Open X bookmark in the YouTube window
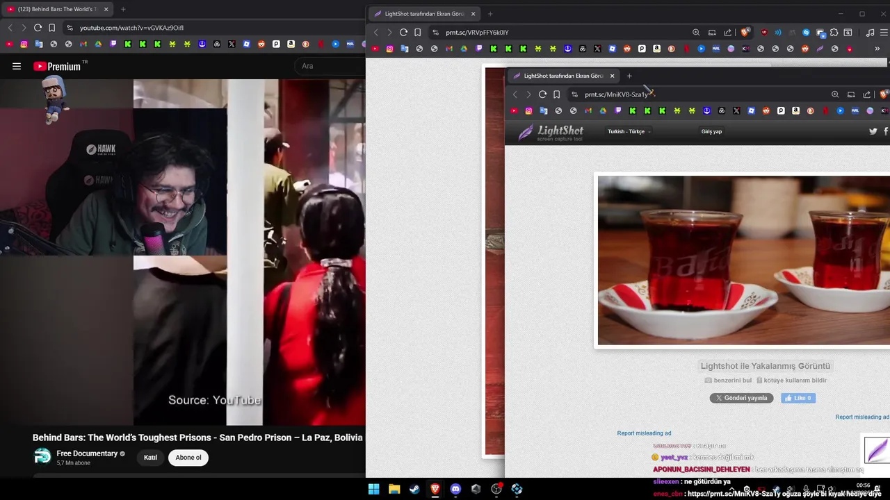The image size is (890, 500). coord(232,44)
